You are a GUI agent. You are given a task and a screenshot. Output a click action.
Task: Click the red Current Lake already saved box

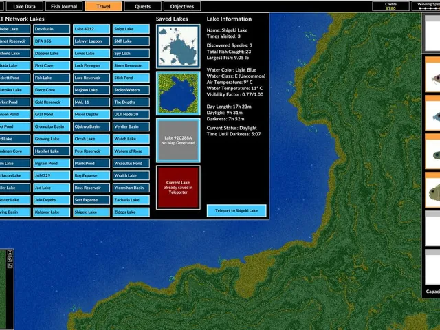coord(178,188)
